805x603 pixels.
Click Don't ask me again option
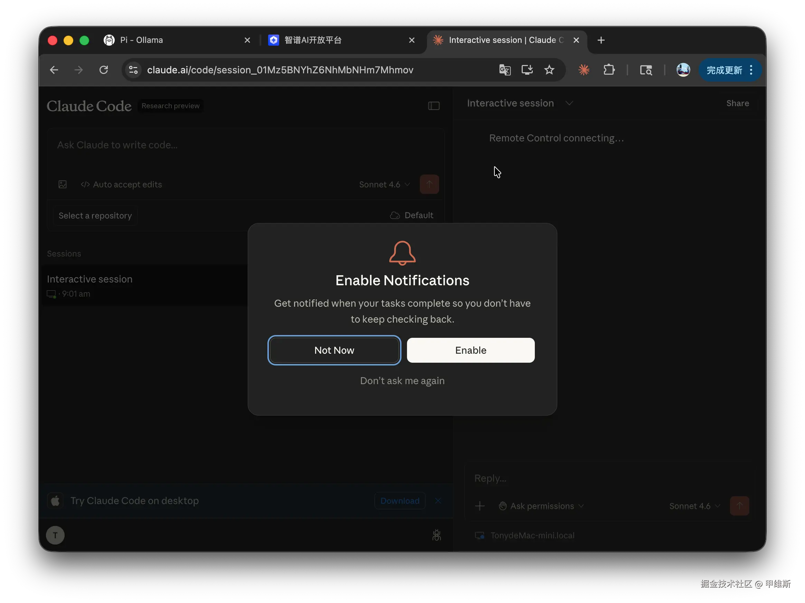click(402, 381)
